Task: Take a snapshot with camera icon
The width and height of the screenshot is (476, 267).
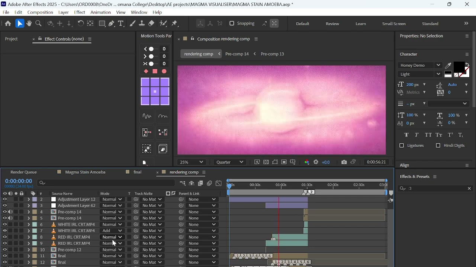Action: 344,162
